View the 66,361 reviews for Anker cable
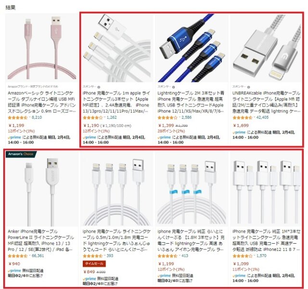The width and height of the screenshot is (308, 289). (38, 256)
